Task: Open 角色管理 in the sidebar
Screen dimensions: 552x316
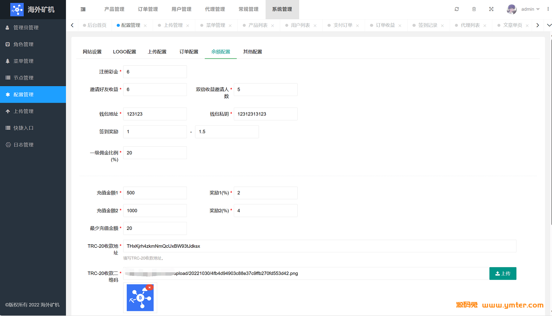Action: 33,44
